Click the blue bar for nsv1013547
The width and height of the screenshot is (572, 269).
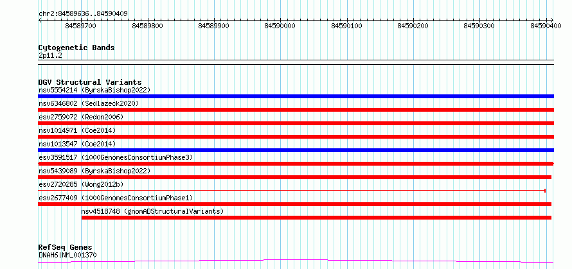(296, 150)
